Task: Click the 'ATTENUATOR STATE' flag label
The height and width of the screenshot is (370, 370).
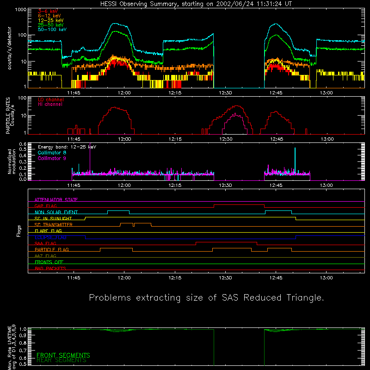Action: point(56,200)
